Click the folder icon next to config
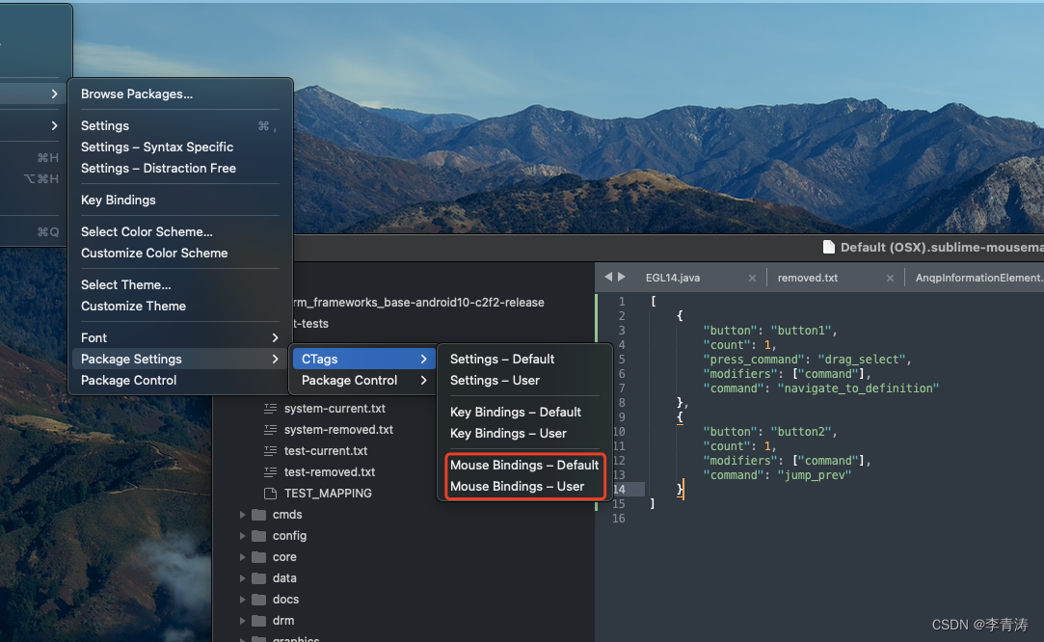Image resolution: width=1044 pixels, height=642 pixels. pyautogui.click(x=257, y=535)
